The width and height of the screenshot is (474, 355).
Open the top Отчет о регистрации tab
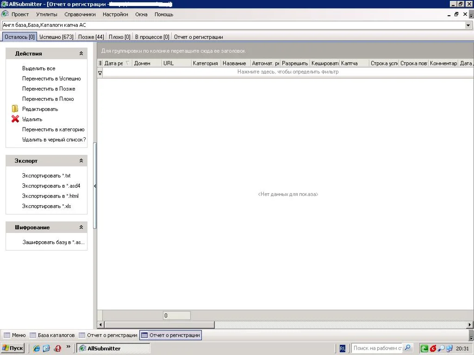198,37
